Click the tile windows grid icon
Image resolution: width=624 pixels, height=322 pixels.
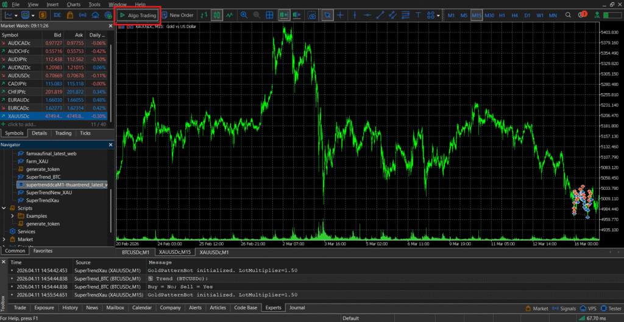point(269,15)
